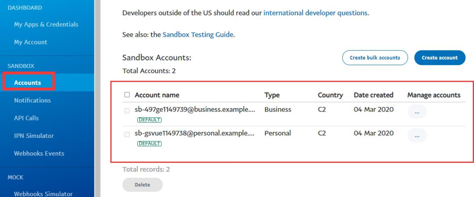Viewport: 474px width, 197px height.
Task: Check the business sandbox account checkbox
Action: (127, 111)
